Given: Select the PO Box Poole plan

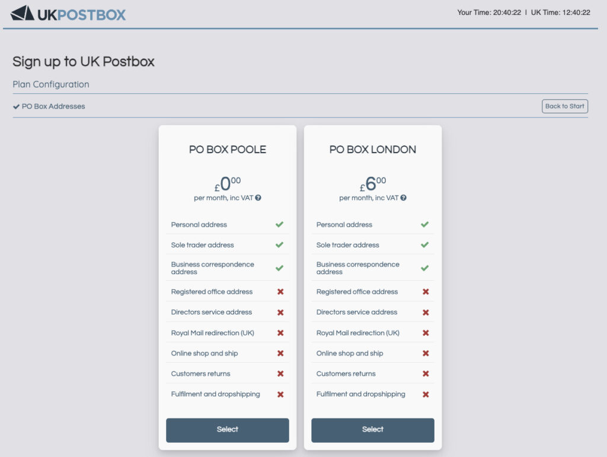Looking at the screenshot, I should tap(228, 430).
